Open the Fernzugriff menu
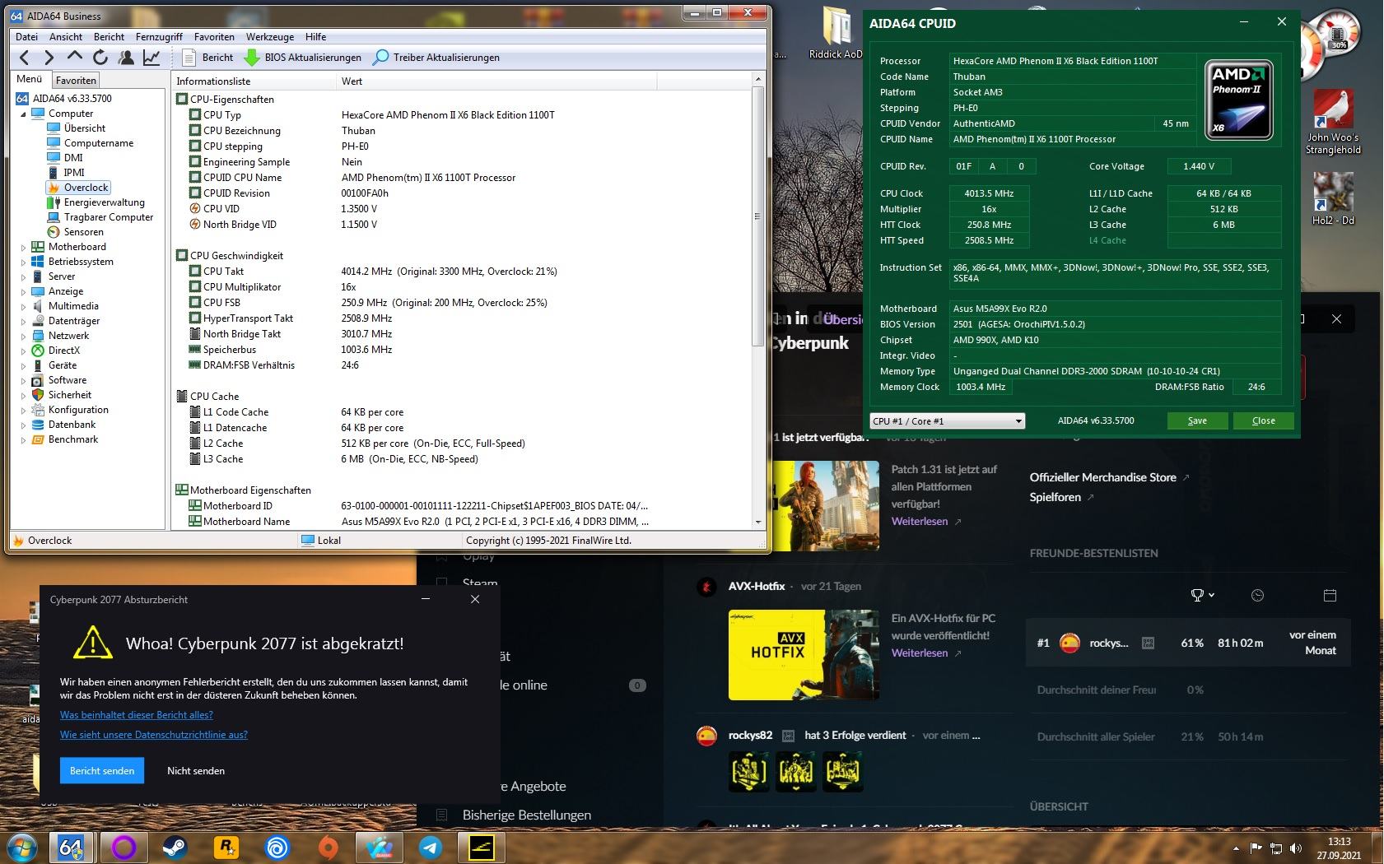The image size is (1384, 864). (159, 36)
